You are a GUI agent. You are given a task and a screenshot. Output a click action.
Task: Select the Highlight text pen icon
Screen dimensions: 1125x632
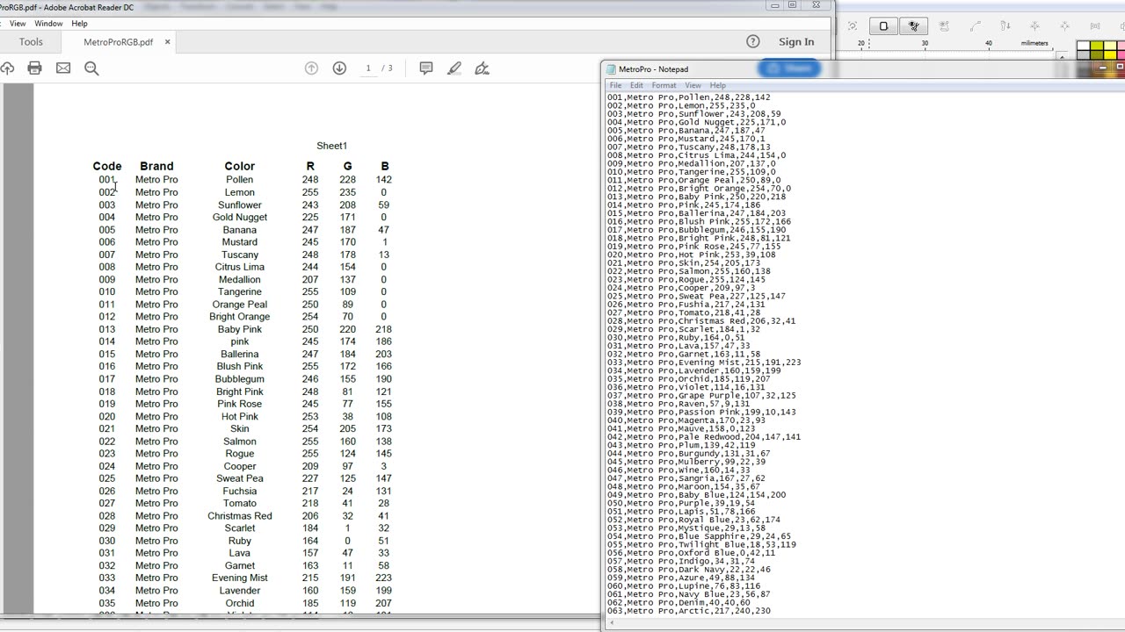454,68
